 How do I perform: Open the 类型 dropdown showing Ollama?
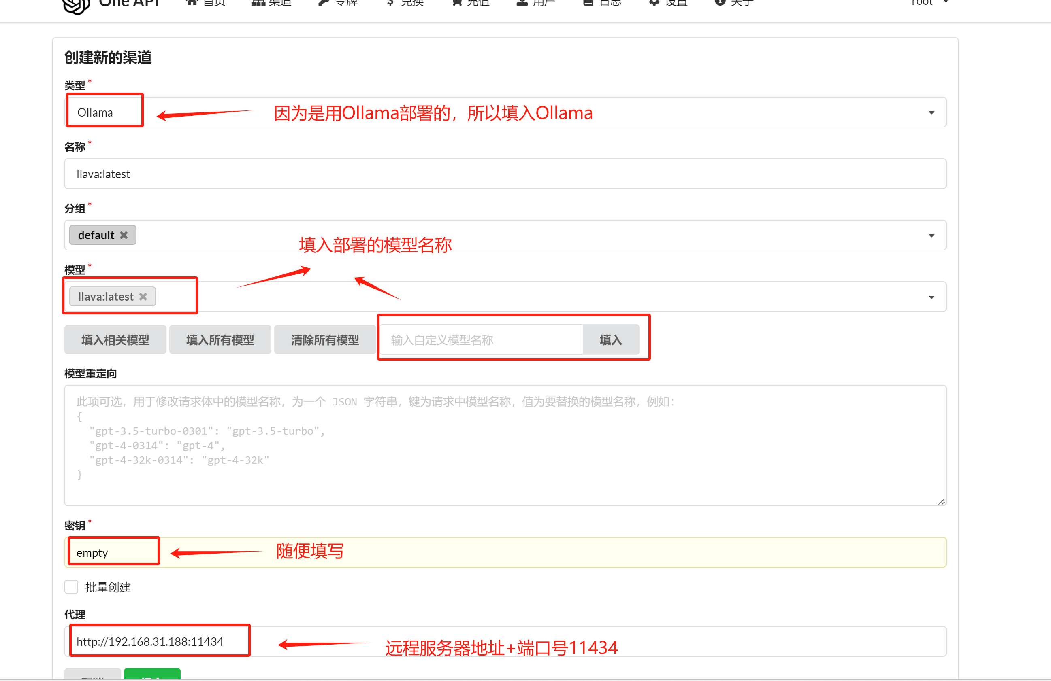(505, 112)
